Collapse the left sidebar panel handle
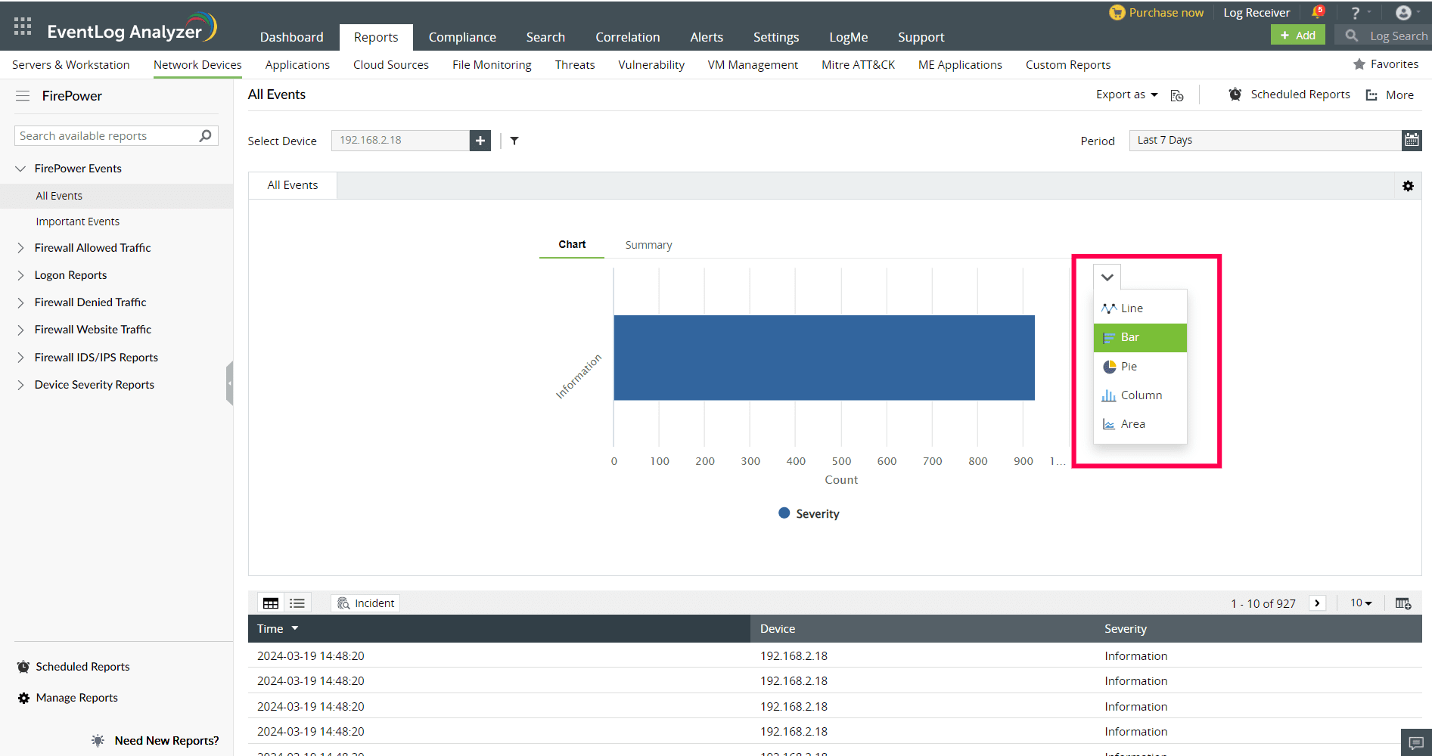The width and height of the screenshot is (1432, 756). (x=229, y=383)
